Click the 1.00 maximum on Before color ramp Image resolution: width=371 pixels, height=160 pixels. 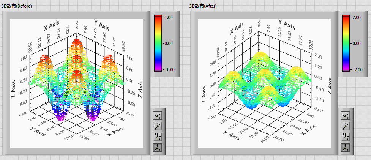coord(168,17)
